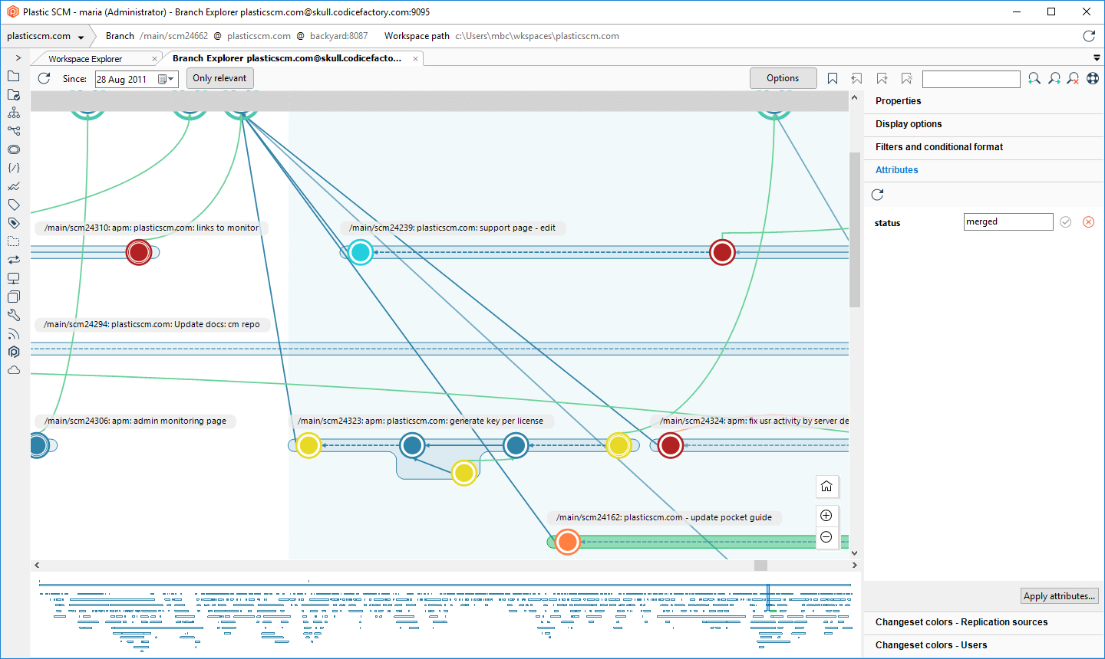Switch to Workspace Explorer tab
This screenshot has height=659, width=1105.
point(85,59)
